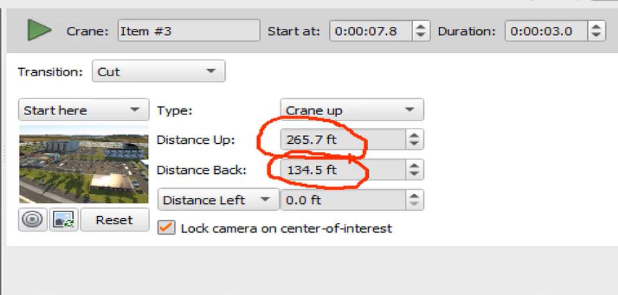Click the Start at time field
The width and height of the screenshot is (618, 295).
tap(372, 30)
